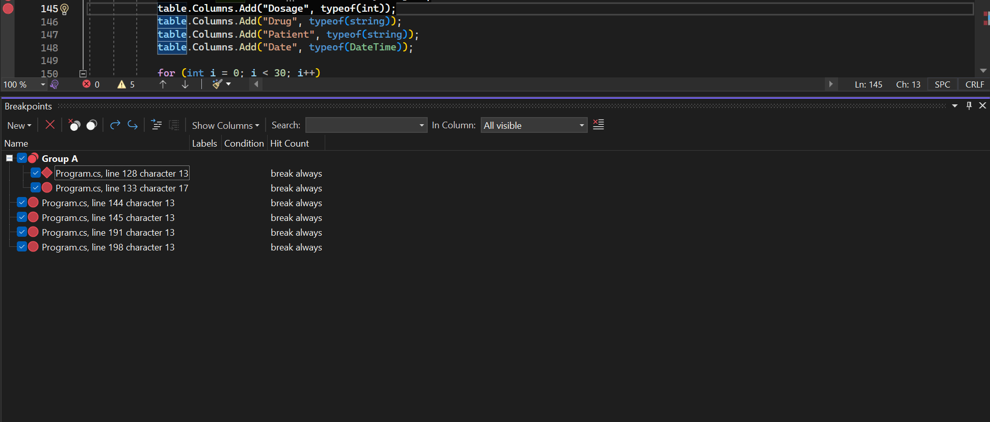
Task: Open the In Column All visible dropdown
Action: coord(534,125)
